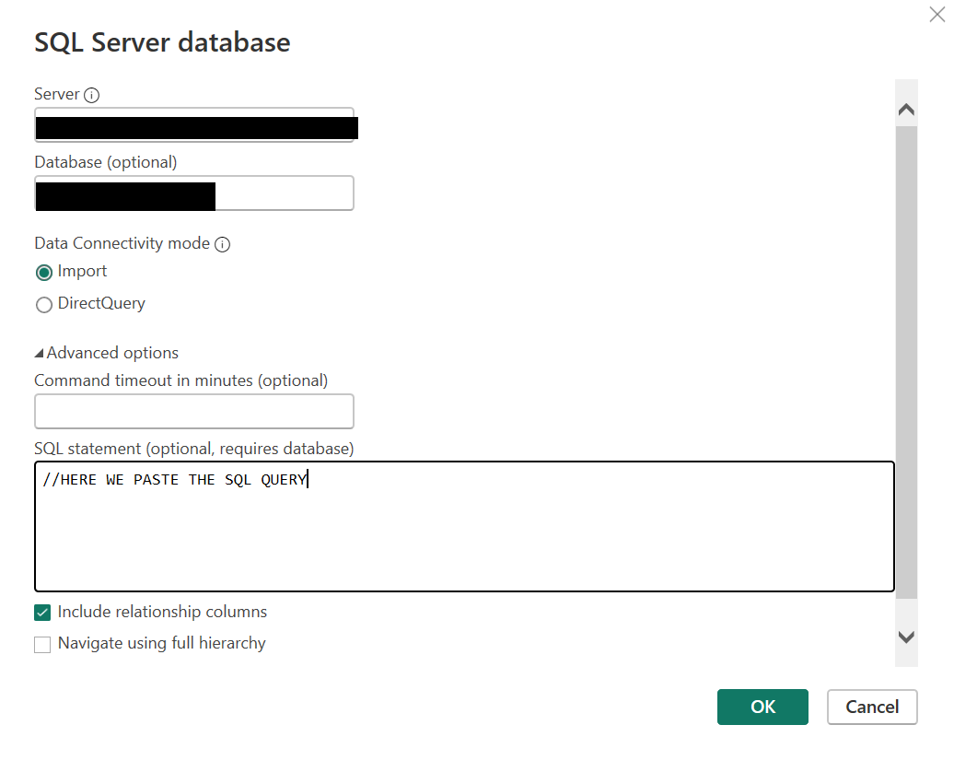
Task: Click the vertical scrollbar thumb
Action: coord(906,362)
